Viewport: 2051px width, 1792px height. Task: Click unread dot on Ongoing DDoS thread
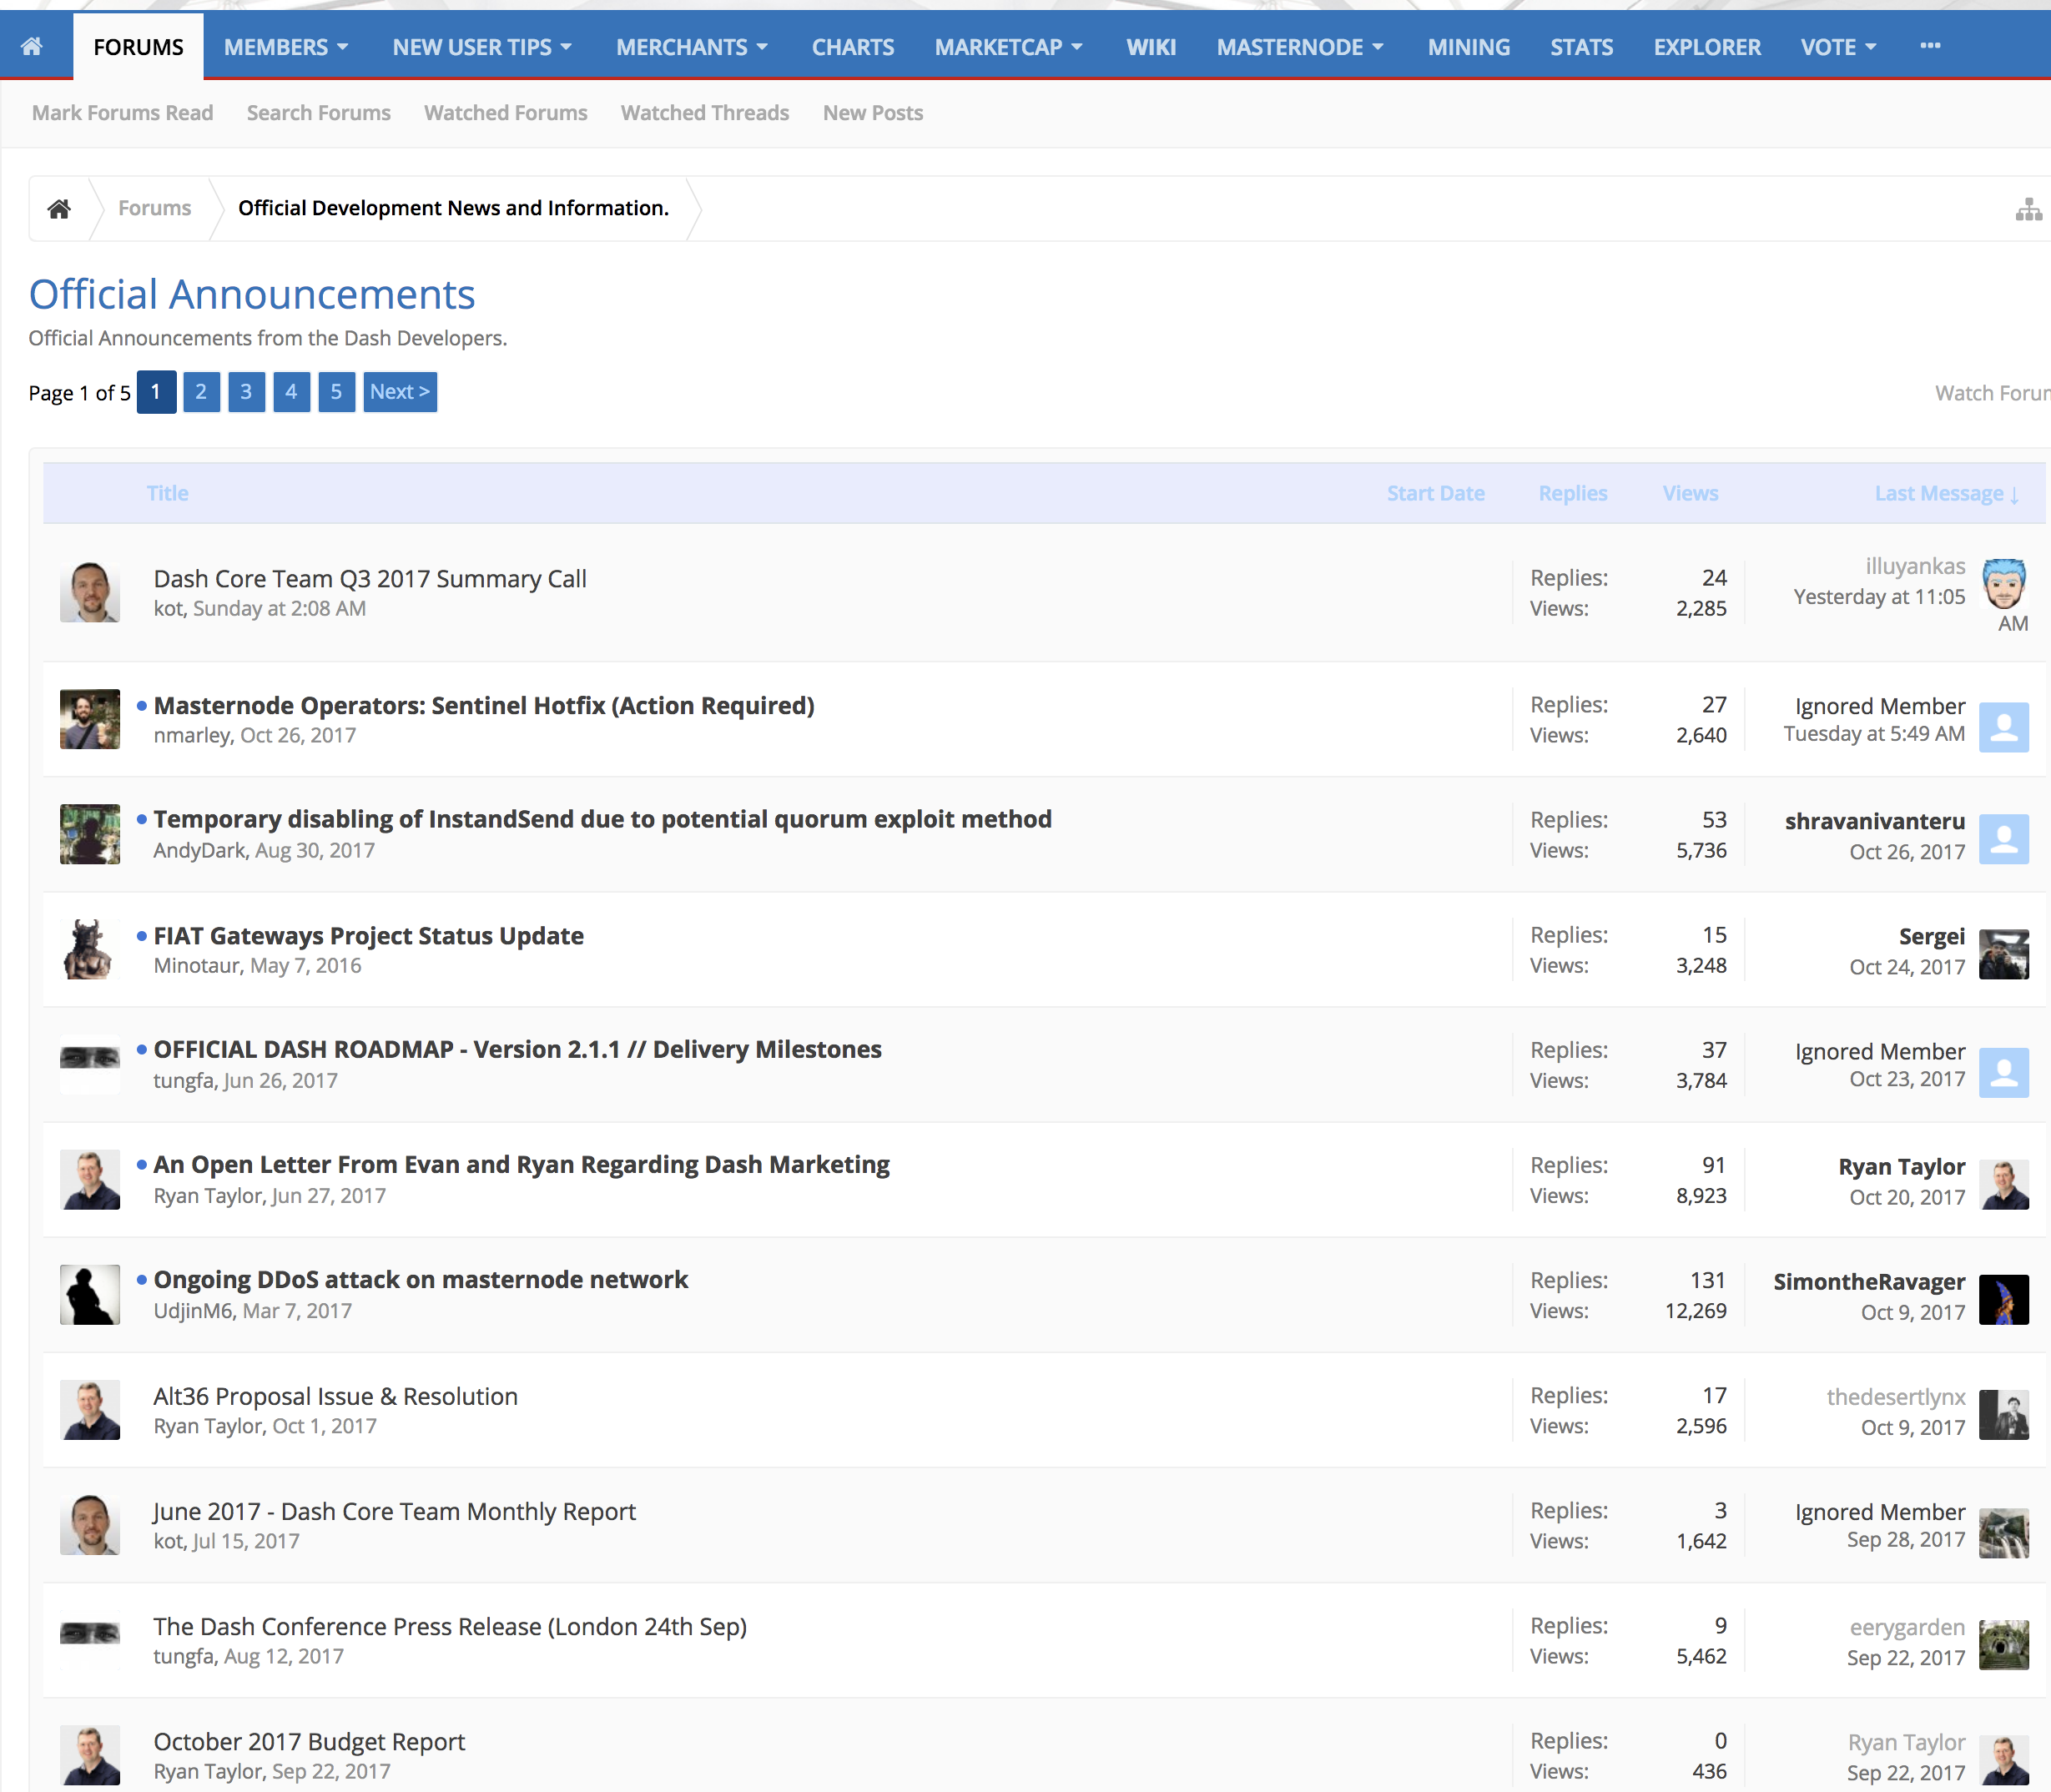[x=142, y=1280]
